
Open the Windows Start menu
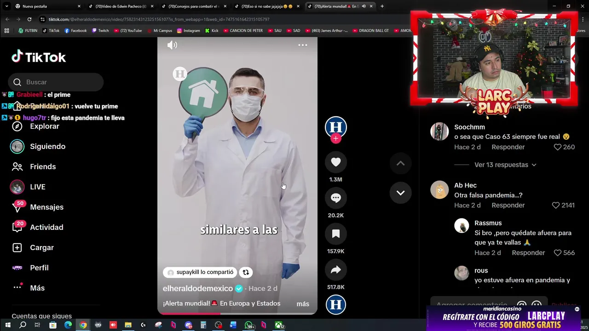[7, 325]
